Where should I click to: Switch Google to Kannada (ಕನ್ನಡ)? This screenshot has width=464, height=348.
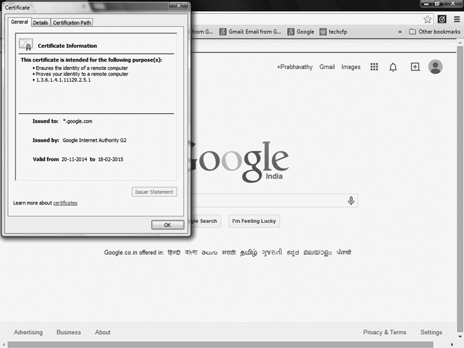[x=293, y=253]
